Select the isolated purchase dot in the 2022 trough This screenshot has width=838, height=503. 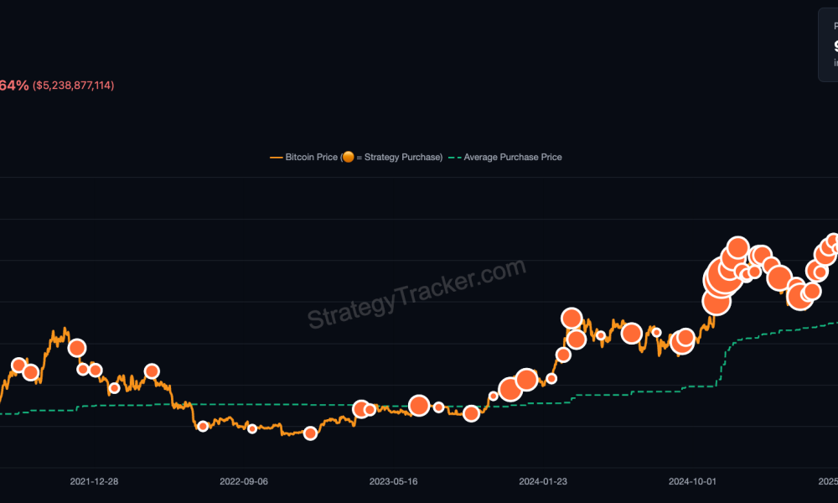[x=309, y=434]
